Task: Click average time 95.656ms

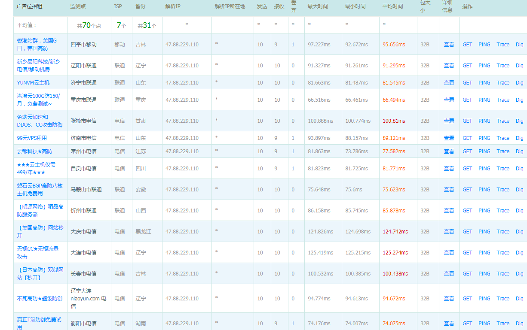Action: point(394,45)
